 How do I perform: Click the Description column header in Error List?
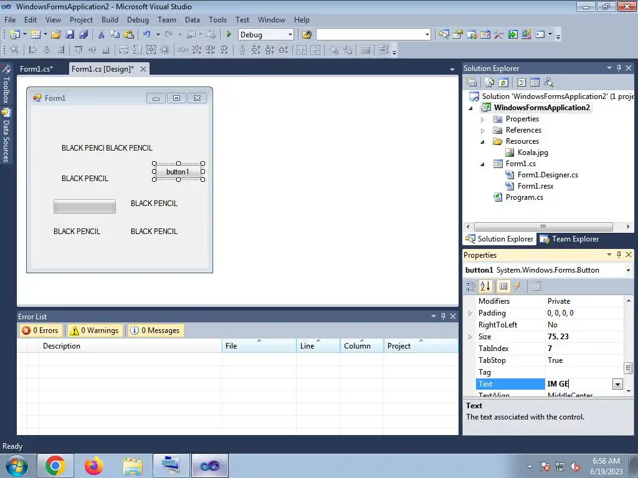[x=130, y=346]
